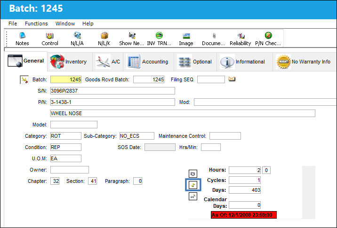Open the Window menu
Viewport: 337px width, 228px height.
pyautogui.click(x=65, y=24)
